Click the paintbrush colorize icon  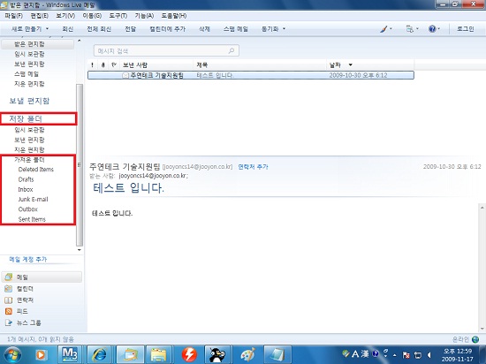[383, 29]
